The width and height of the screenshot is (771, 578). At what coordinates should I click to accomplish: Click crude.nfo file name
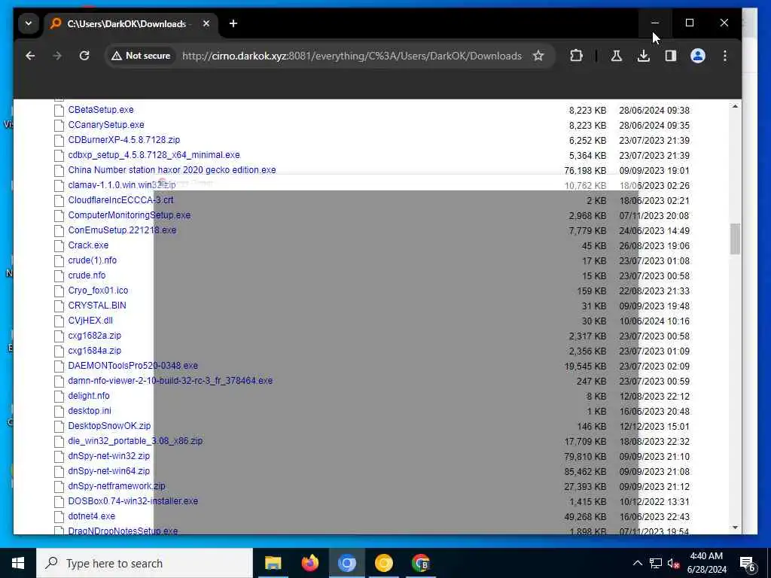click(x=87, y=275)
